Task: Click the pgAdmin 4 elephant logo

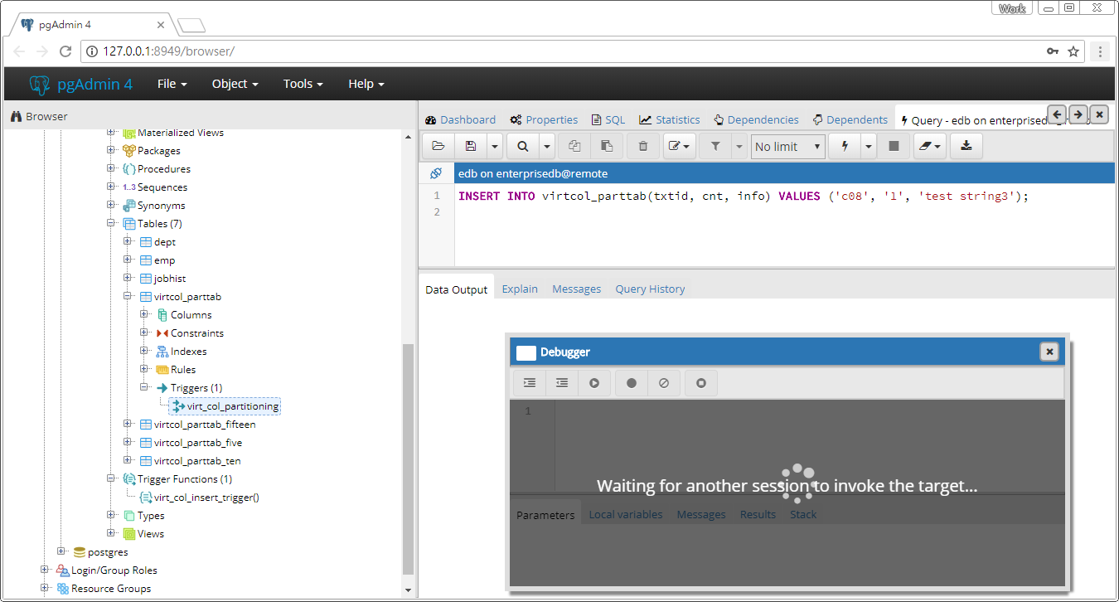Action: (39, 84)
